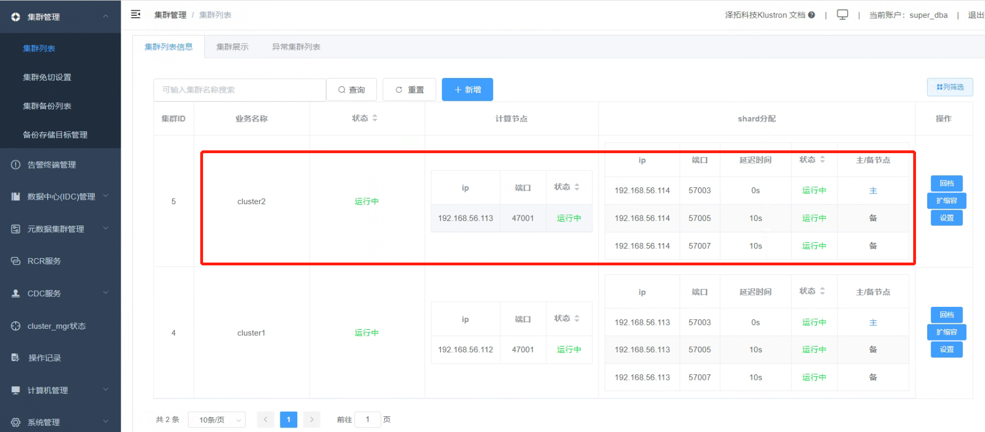
Task: Open the monitor icon in the header
Action: tap(843, 15)
